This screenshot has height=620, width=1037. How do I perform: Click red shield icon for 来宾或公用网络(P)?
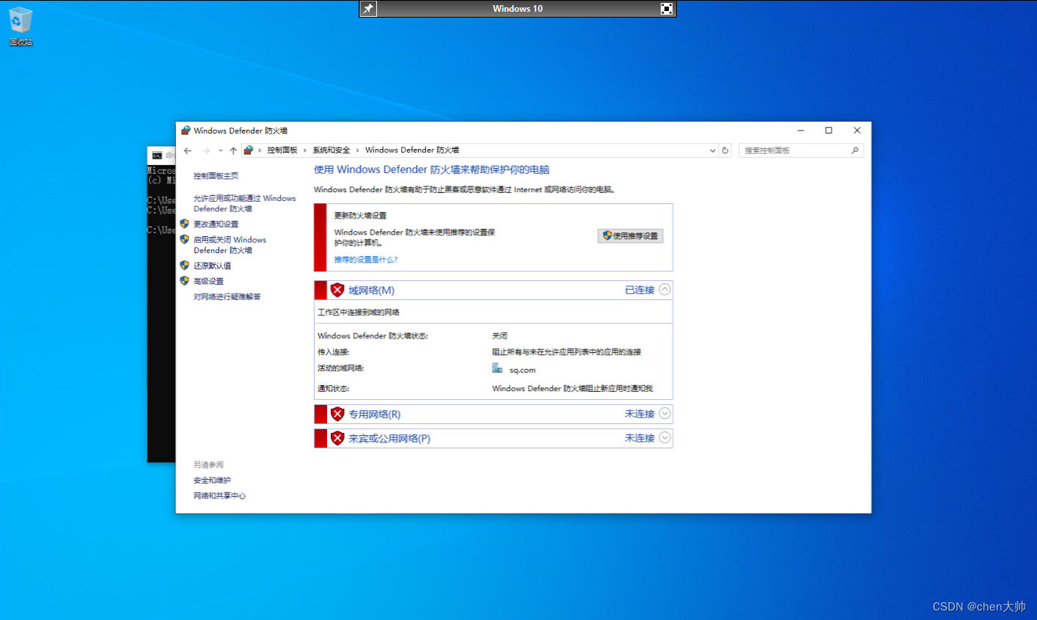(x=337, y=438)
